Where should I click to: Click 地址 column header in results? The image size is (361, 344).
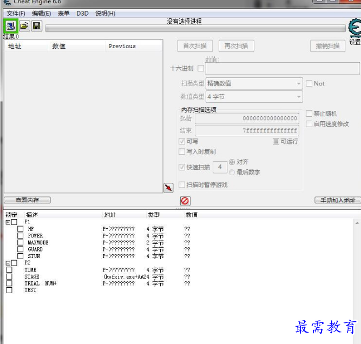coord(27,46)
